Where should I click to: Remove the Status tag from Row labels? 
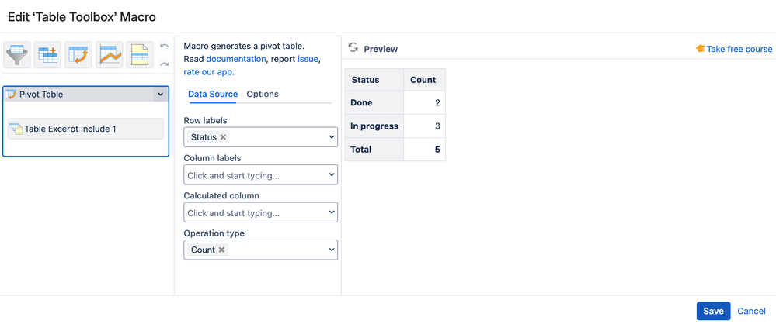[223, 137]
